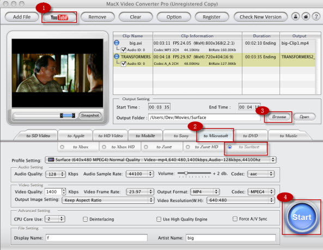Select the to Xbox radio button
The width and height of the screenshot is (323, 250).
tap(62, 147)
